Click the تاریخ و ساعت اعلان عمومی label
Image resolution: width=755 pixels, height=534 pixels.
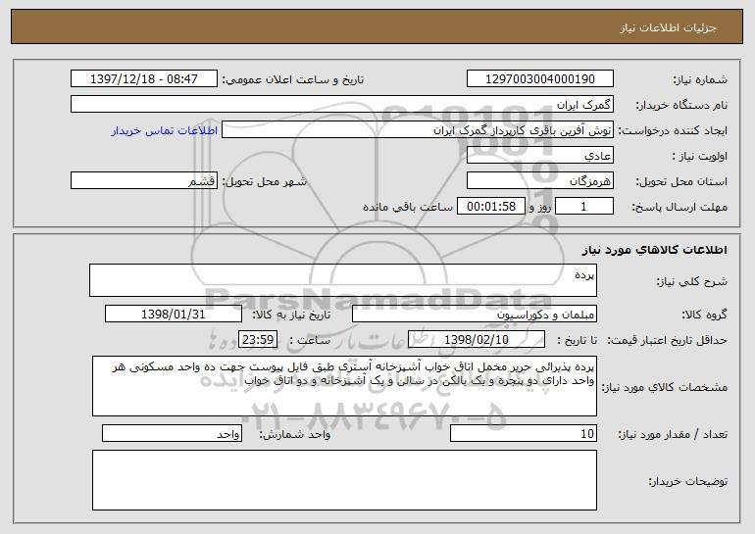(x=293, y=80)
